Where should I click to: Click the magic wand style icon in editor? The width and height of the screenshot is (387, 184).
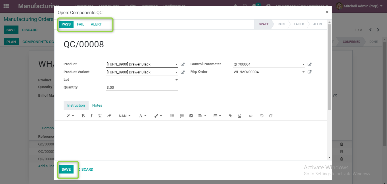(x=70, y=116)
